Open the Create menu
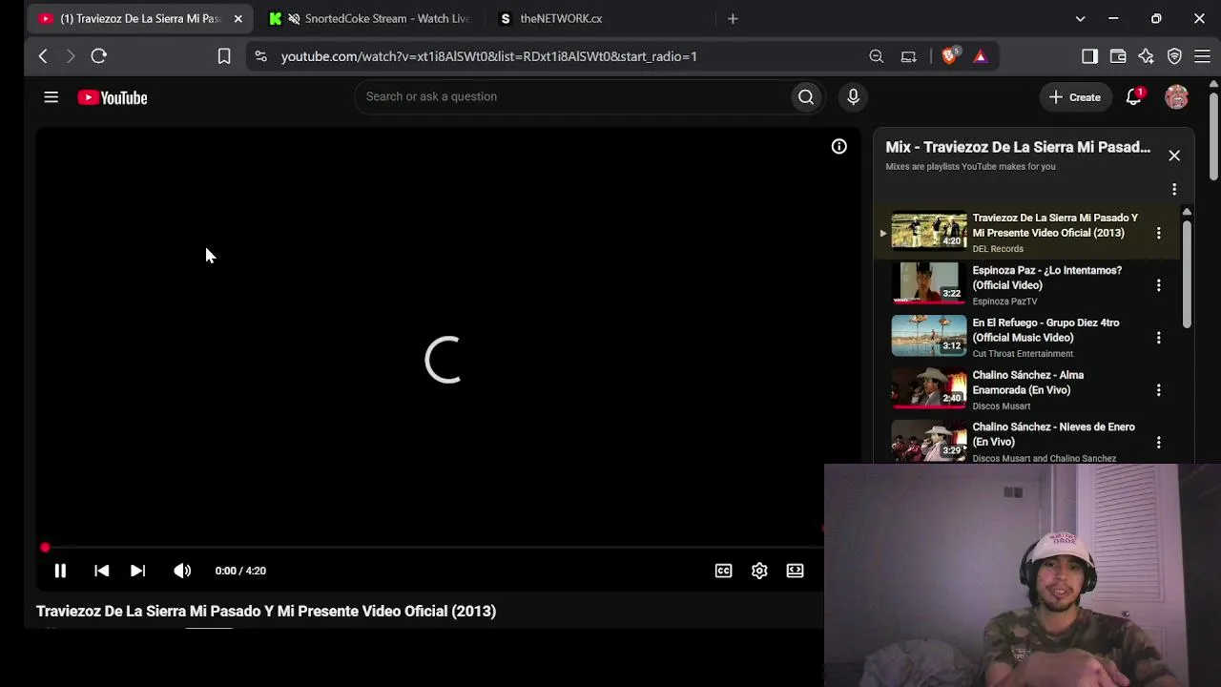 (x=1075, y=97)
